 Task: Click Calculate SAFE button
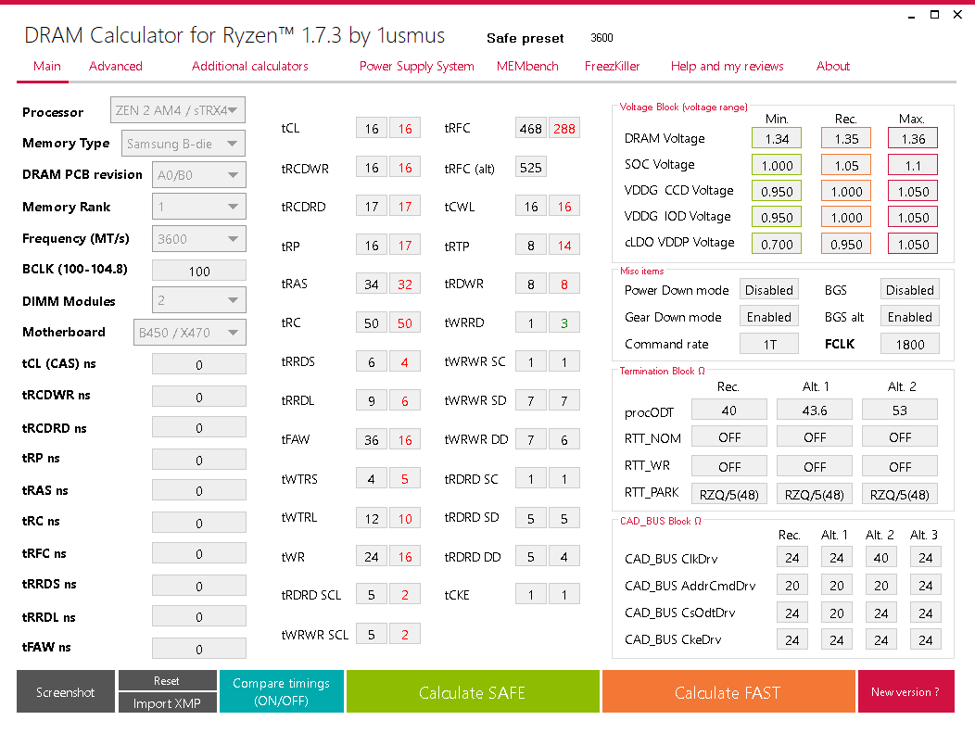pos(473,691)
